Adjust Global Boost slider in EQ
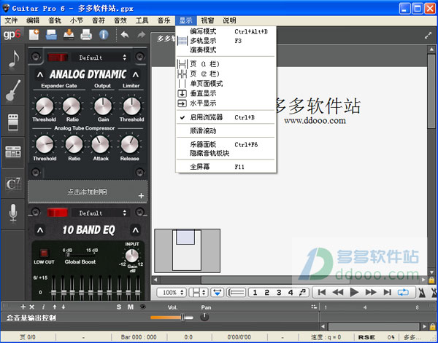This screenshot has width=438, height=343. [x=81, y=254]
